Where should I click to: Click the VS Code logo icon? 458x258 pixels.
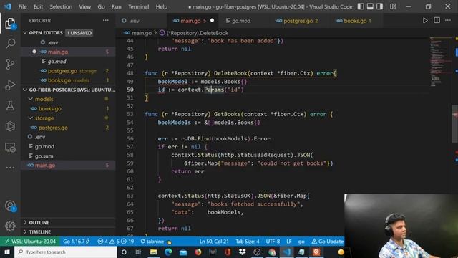tap(8, 6)
